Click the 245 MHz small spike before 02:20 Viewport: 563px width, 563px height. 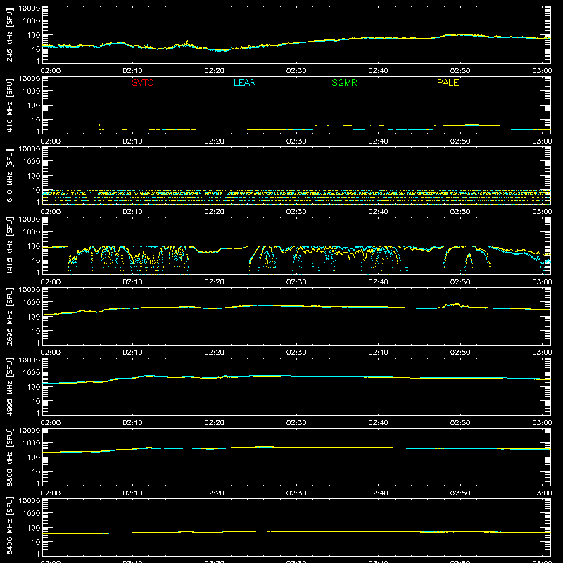[186, 43]
